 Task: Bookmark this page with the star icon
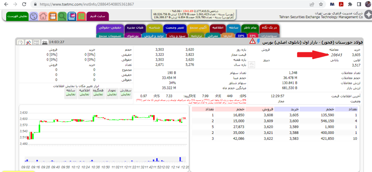click(x=321, y=4)
